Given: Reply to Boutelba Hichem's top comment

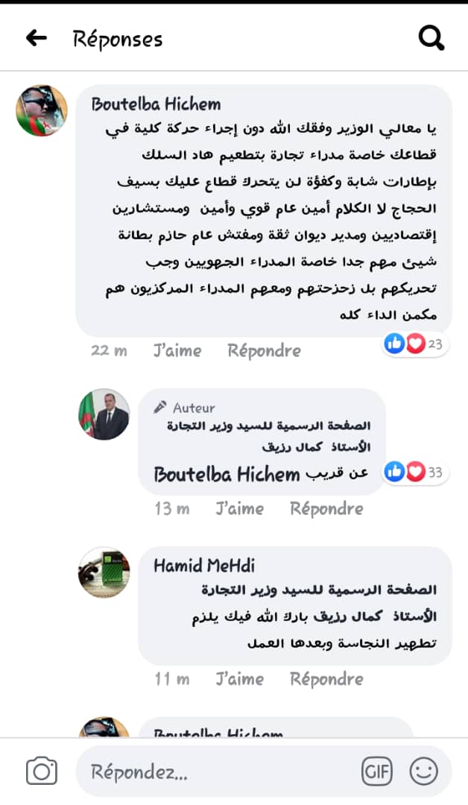Looking at the screenshot, I should [265, 350].
